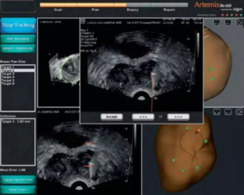Image resolution: width=244 pixels, height=195 pixels.
Task: Click first view icon in upper 3D panel
Action: (x=216, y=22)
